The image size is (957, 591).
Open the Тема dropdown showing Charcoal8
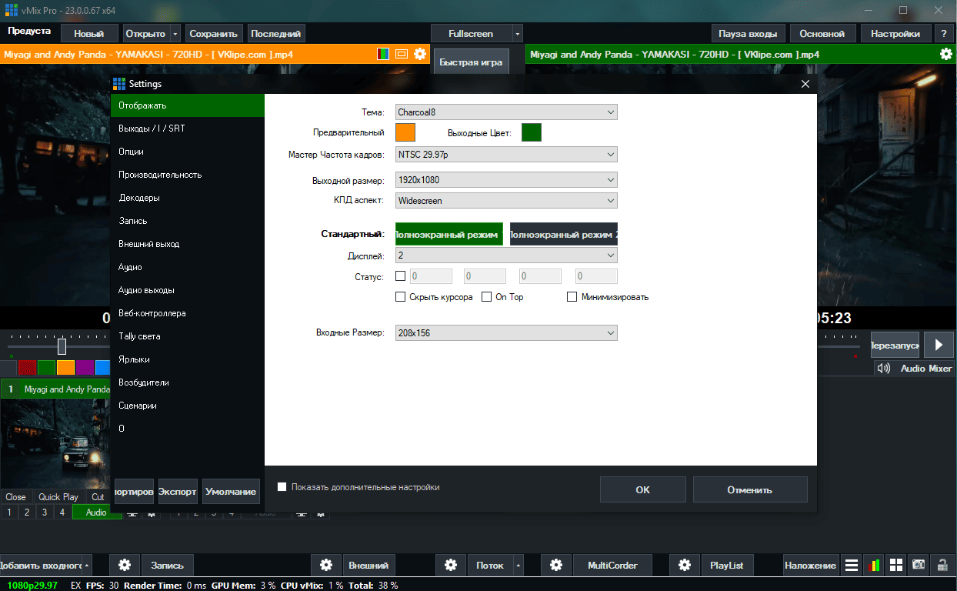click(x=506, y=112)
